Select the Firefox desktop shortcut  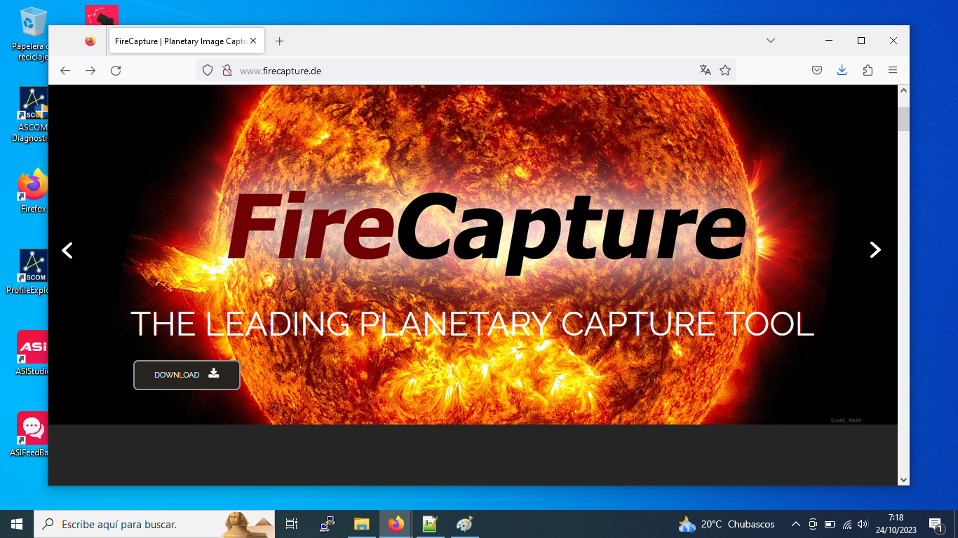click(x=32, y=191)
